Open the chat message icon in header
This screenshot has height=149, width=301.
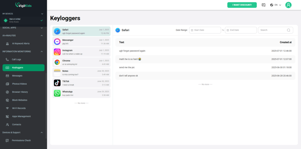[264, 5]
